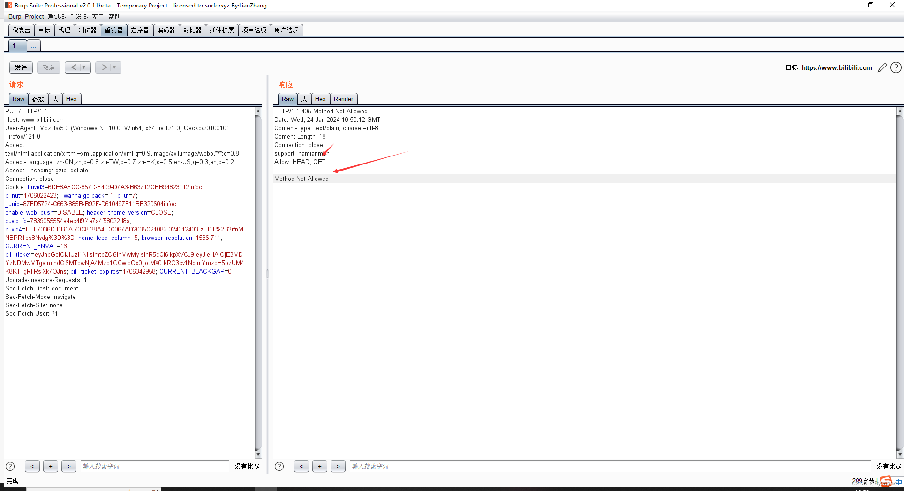904x491 pixels.
Task: Select request 头 headers tab
Action: coord(55,99)
